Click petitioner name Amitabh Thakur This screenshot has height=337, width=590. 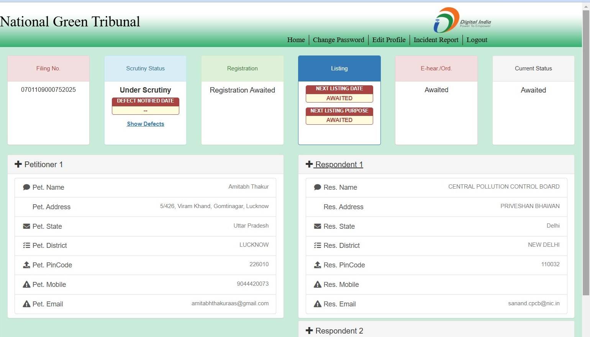(x=249, y=187)
